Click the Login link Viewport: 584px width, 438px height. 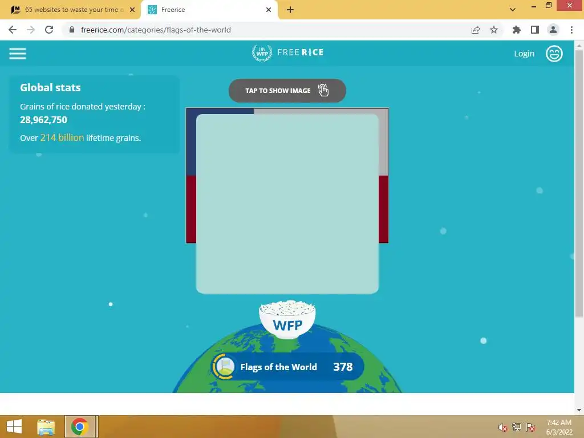coord(524,54)
